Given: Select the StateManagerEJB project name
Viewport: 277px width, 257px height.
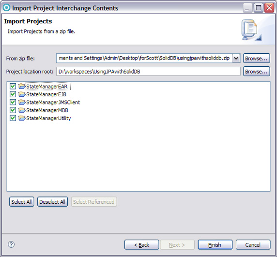Looking at the screenshot, I should click(46, 94).
